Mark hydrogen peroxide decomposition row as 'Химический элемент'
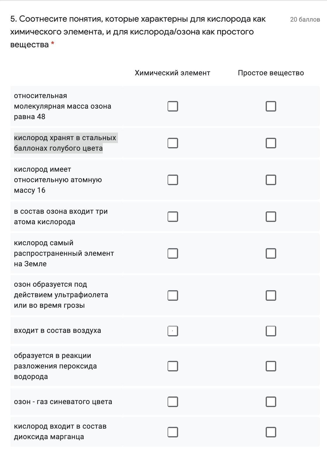The width and height of the screenshot is (327, 466). tap(173, 366)
